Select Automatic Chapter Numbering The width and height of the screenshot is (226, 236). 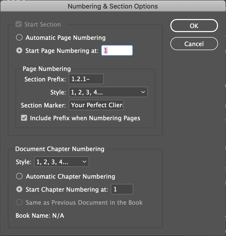click(x=19, y=176)
